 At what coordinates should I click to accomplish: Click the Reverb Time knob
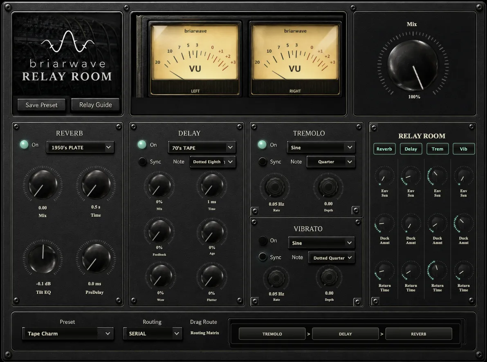point(96,185)
